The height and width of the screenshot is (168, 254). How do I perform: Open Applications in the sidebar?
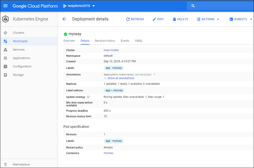tap(21, 58)
